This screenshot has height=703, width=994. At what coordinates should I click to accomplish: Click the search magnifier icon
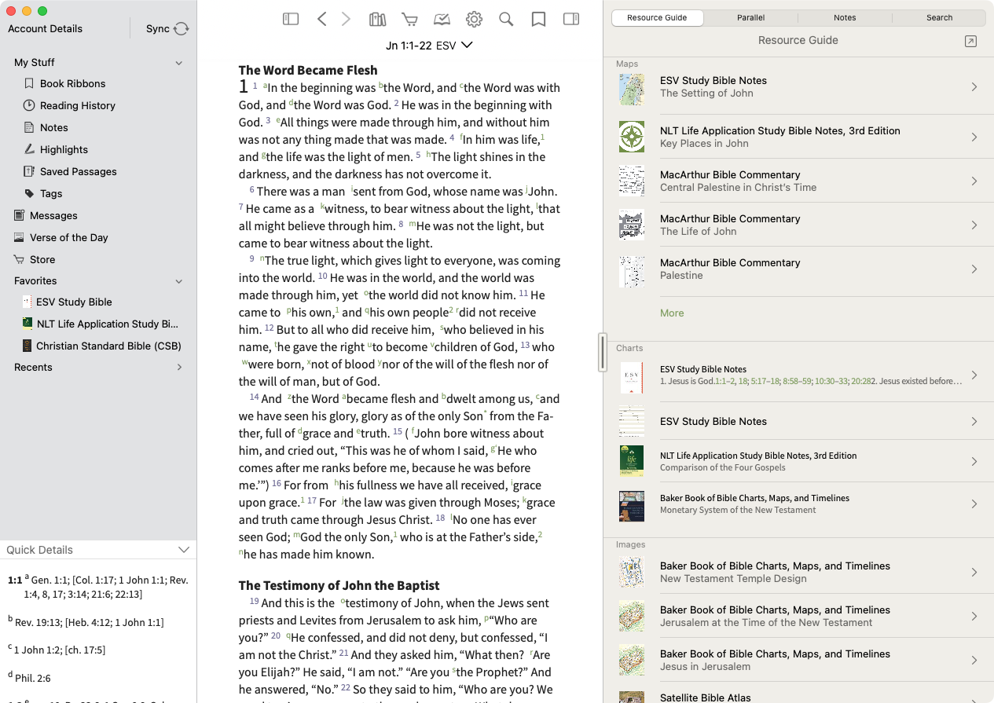click(506, 19)
